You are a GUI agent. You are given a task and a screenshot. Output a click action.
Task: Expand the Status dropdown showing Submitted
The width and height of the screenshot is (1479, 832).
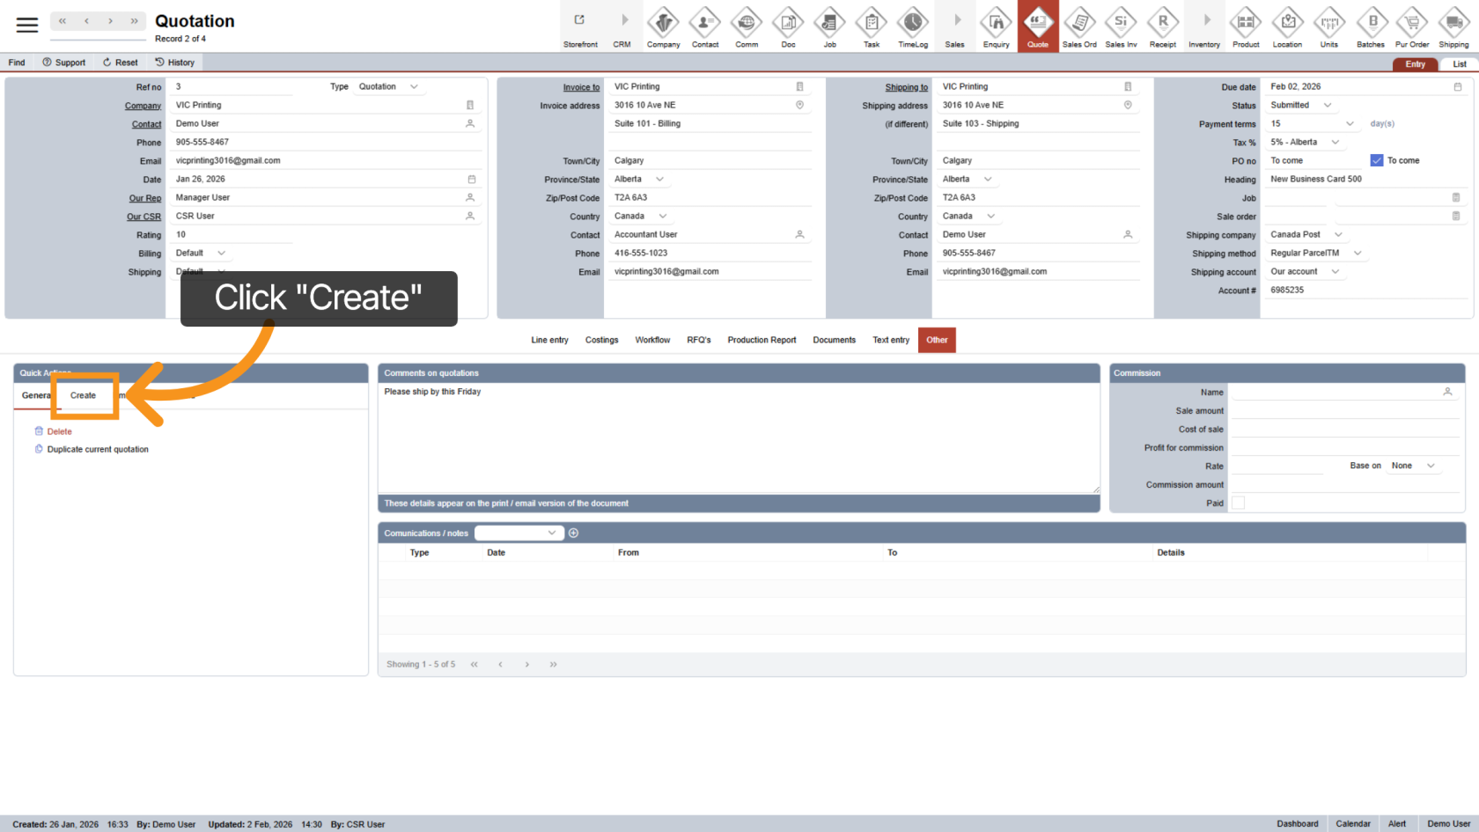pyautogui.click(x=1328, y=106)
